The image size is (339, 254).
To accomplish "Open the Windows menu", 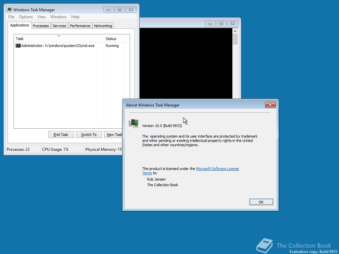I will tap(58, 17).
